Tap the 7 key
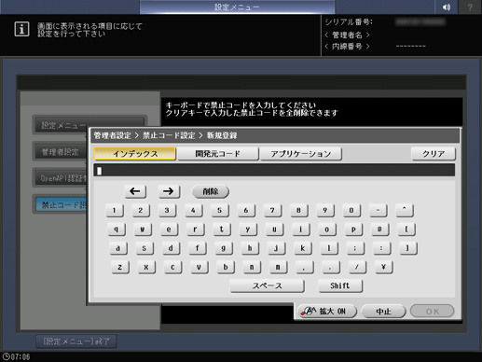482x362 pixels. tap(272, 211)
